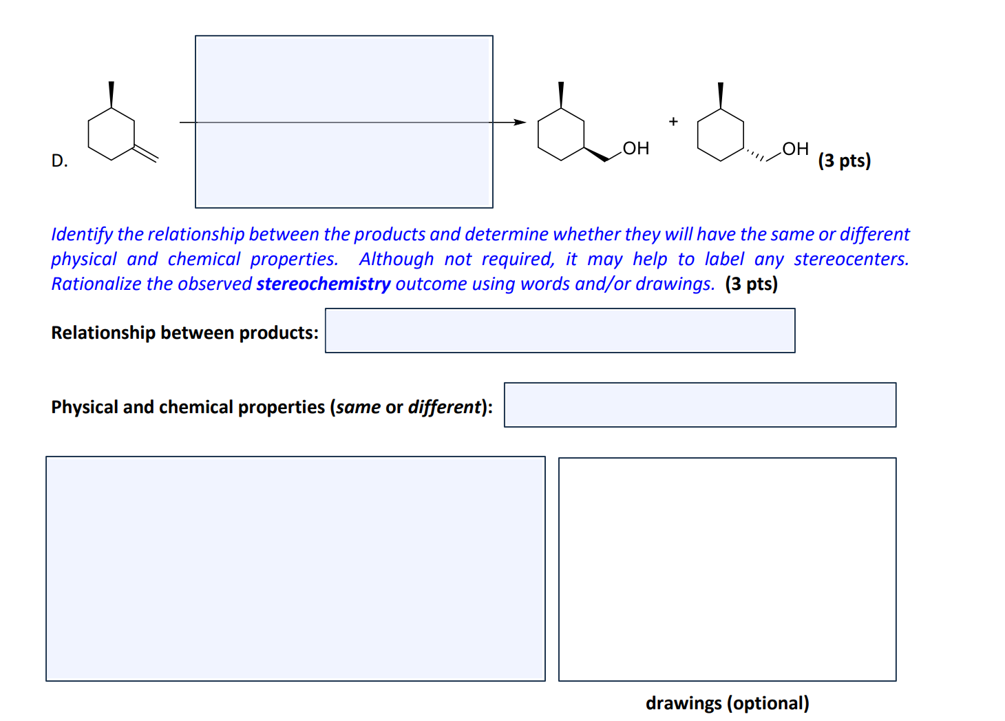Click the OH label on the second product
Image resolution: width=1005 pixels, height=721 pixels.
794,147
